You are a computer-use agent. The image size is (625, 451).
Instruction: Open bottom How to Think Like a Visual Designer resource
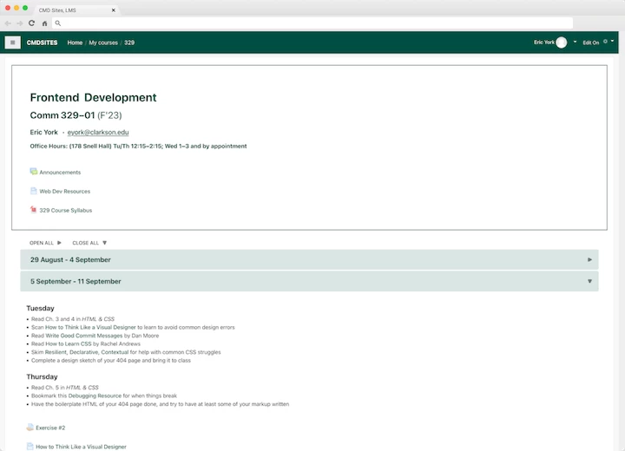pyautogui.click(x=81, y=447)
